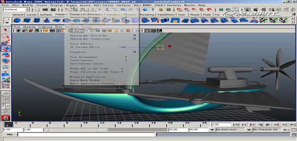Image resolution: width=297 pixels, height=141 pixels.
Task: Toggle Snap to View Planes magnet
Action: click(201, 10)
